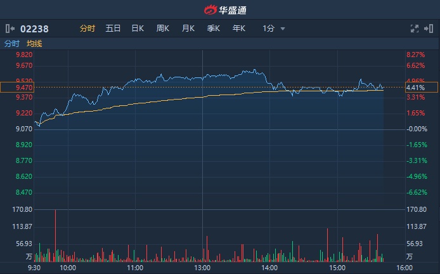Select the 日K chart tab
This screenshot has width=440, height=274.
[138, 29]
